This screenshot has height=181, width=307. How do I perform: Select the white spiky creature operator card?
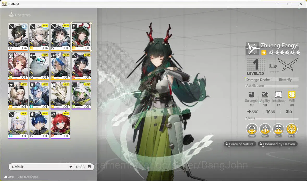60,96
